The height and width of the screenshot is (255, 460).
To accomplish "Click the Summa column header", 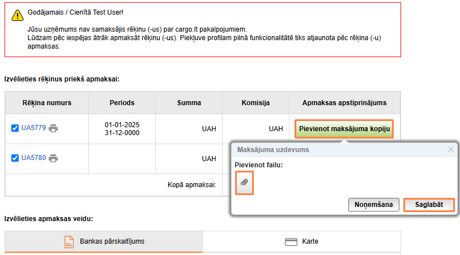I will pyautogui.click(x=189, y=103).
